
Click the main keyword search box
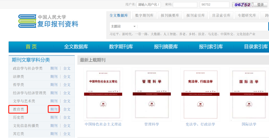203,27
